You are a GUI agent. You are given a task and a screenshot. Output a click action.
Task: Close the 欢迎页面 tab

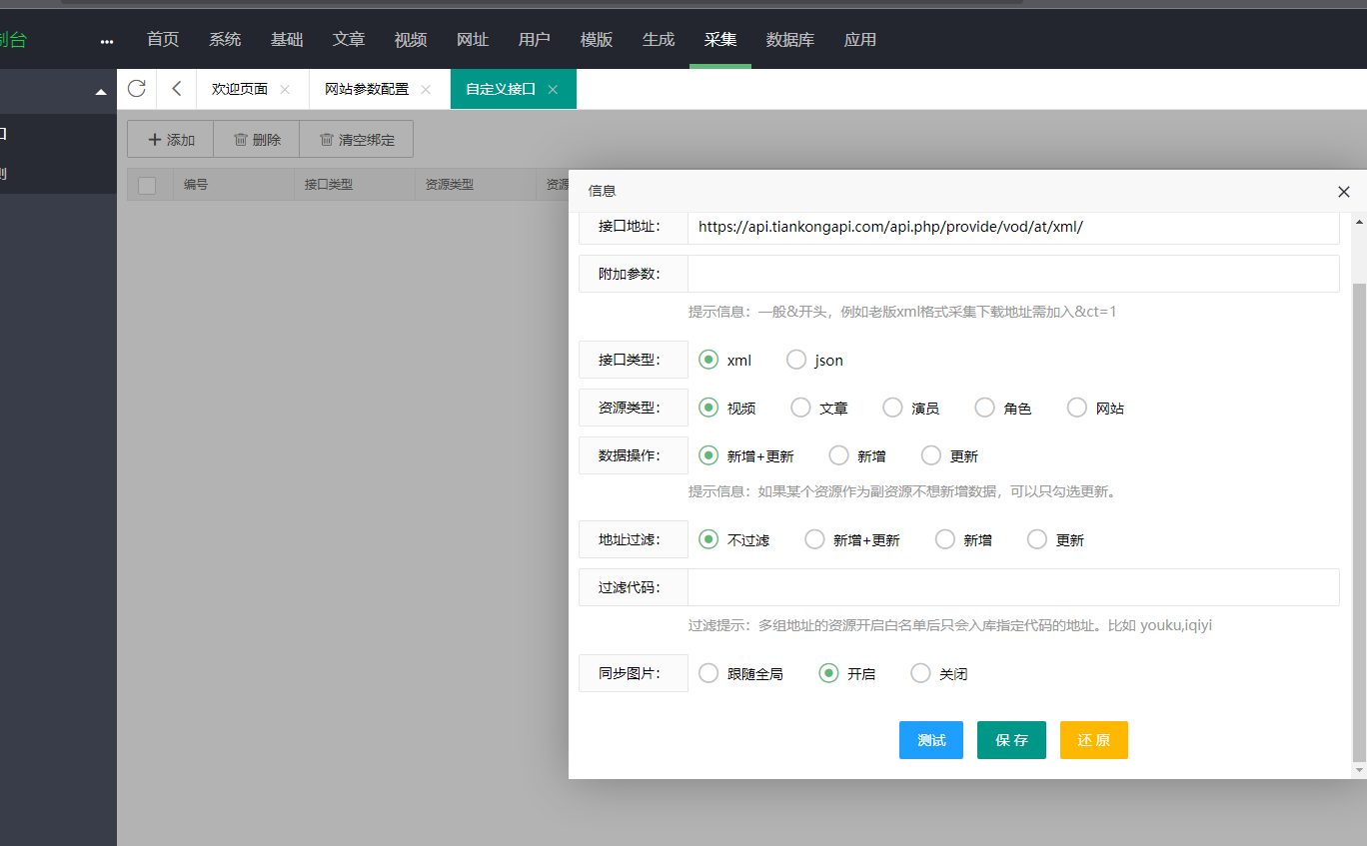(x=285, y=89)
